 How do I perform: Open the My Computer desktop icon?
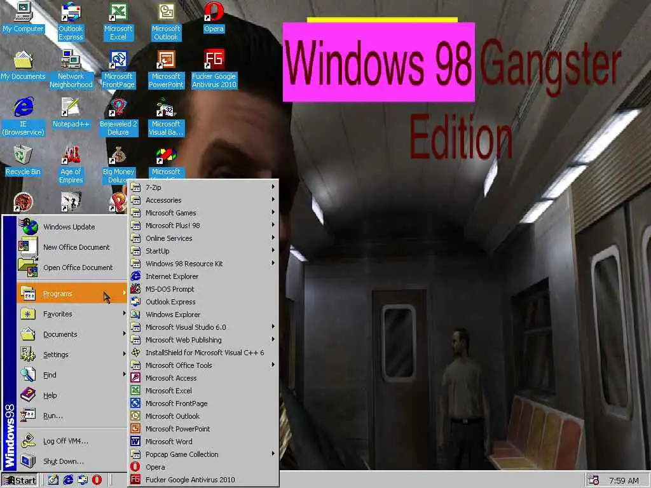pyautogui.click(x=23, y=17)
